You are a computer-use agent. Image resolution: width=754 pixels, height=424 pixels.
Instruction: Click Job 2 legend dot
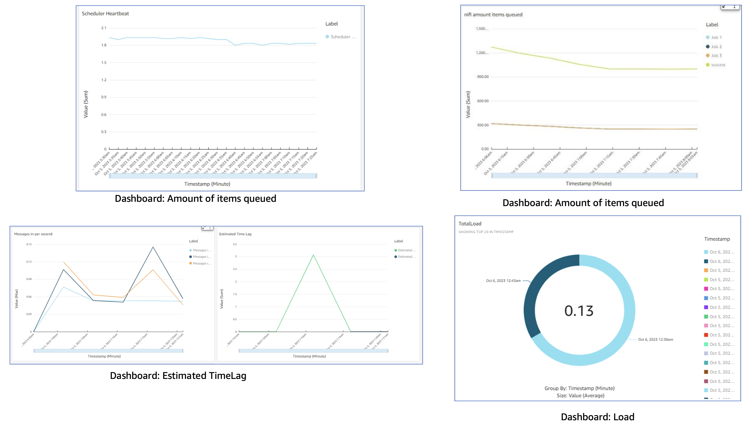(708, 47)
